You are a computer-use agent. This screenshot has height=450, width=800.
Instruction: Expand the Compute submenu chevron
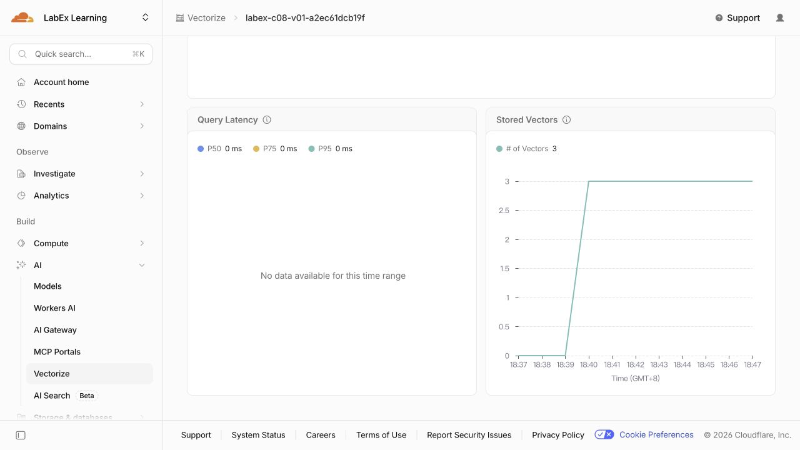(x=142, y=243)
